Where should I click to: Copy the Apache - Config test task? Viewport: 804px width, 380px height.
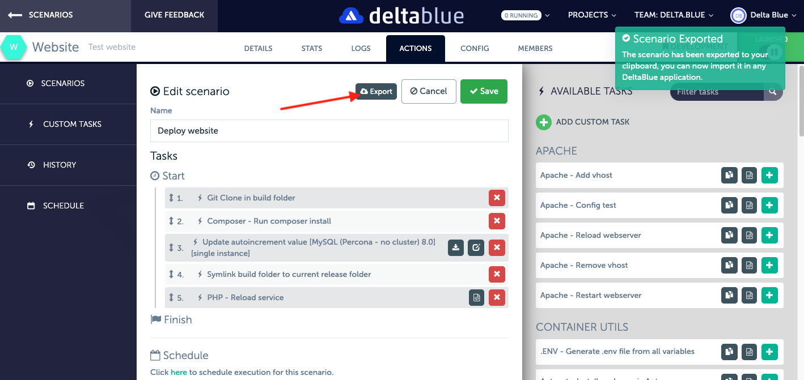tap(729, 206)
